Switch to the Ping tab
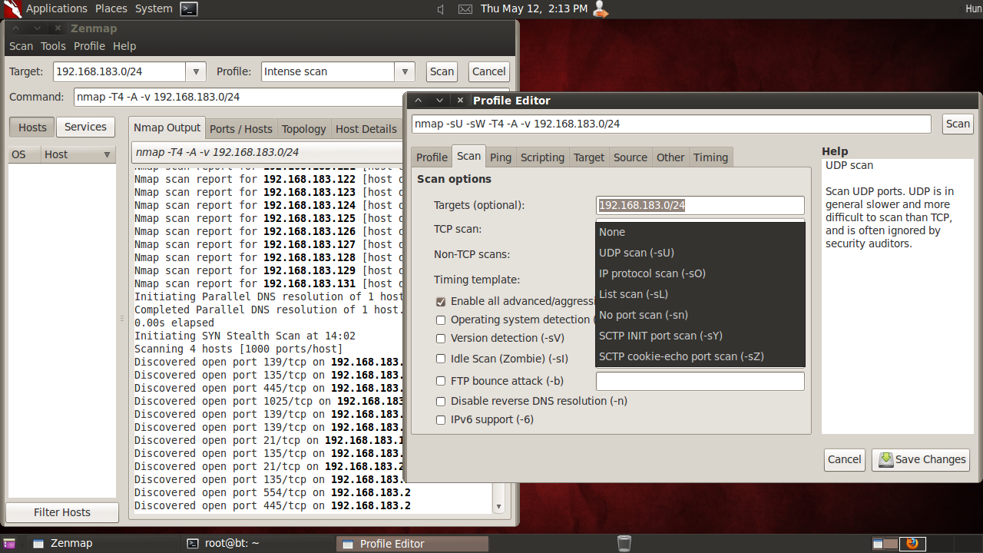This screenshot has width=983, height=553. [x=501, y=157]
